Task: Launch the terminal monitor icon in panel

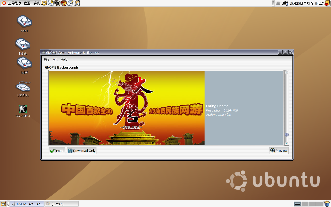Action: (57, 3)
